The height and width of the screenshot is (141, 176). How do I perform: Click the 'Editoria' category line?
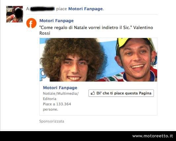tap(50, 99)
